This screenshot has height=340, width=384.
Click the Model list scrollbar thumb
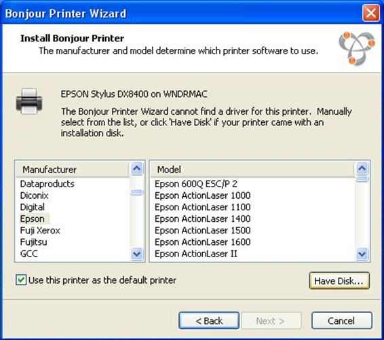[362, 178]
